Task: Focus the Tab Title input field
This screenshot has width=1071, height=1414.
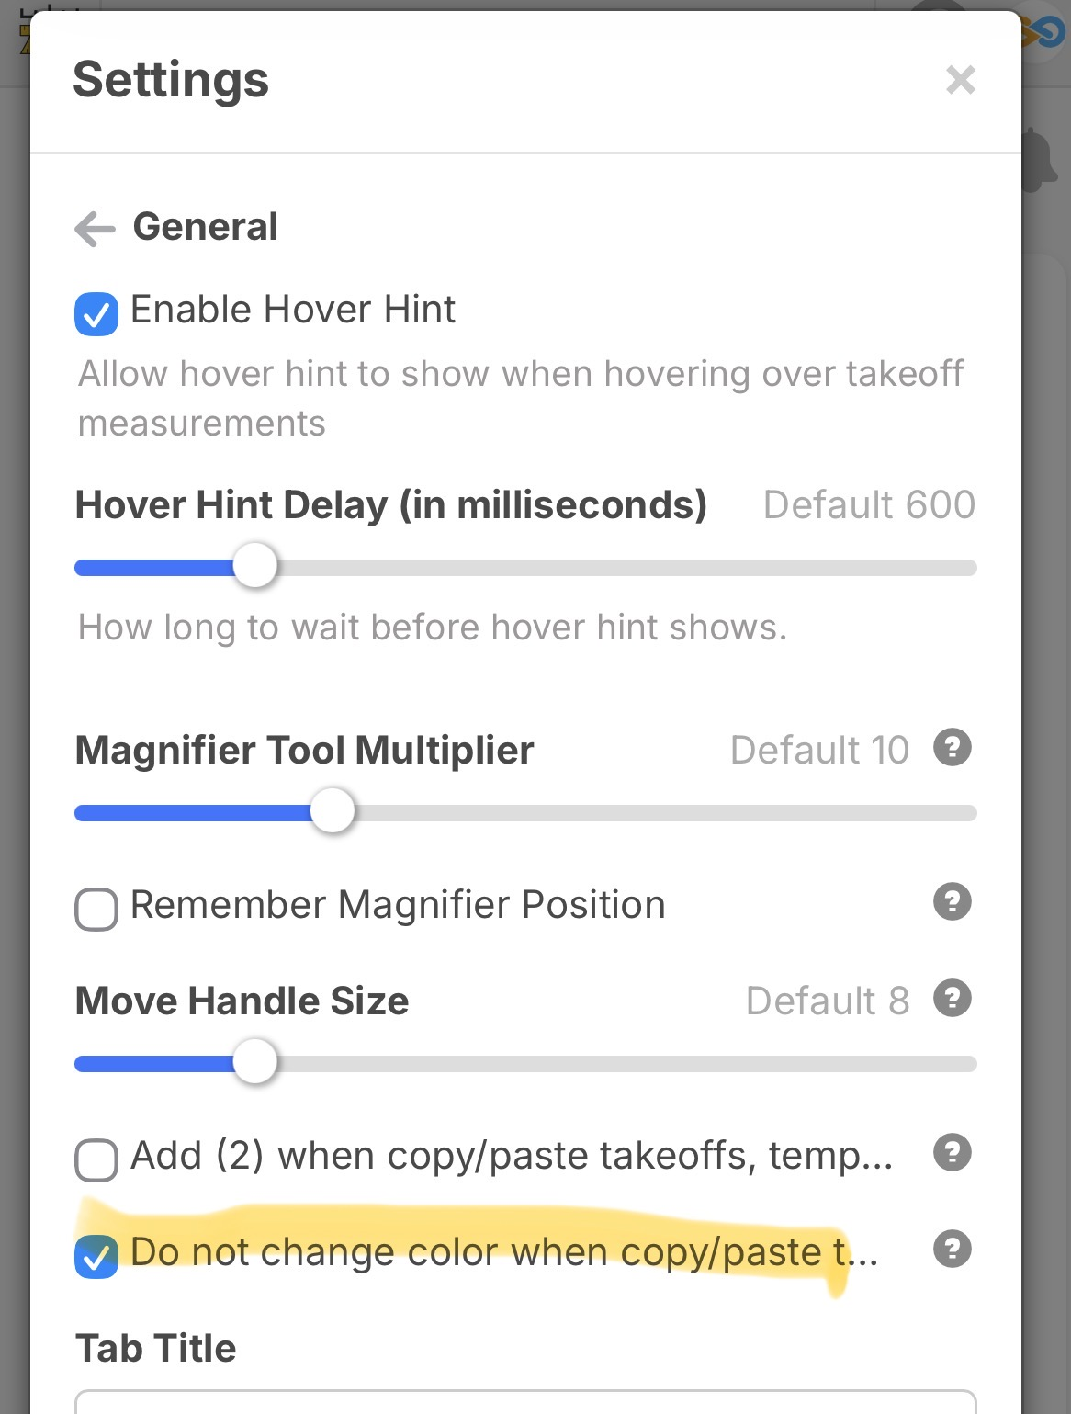Action: coord(525,1403)
